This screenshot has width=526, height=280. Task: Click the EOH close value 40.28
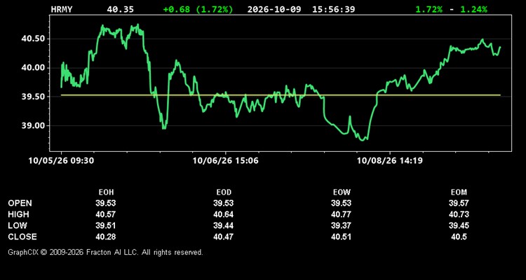[106, 237]
